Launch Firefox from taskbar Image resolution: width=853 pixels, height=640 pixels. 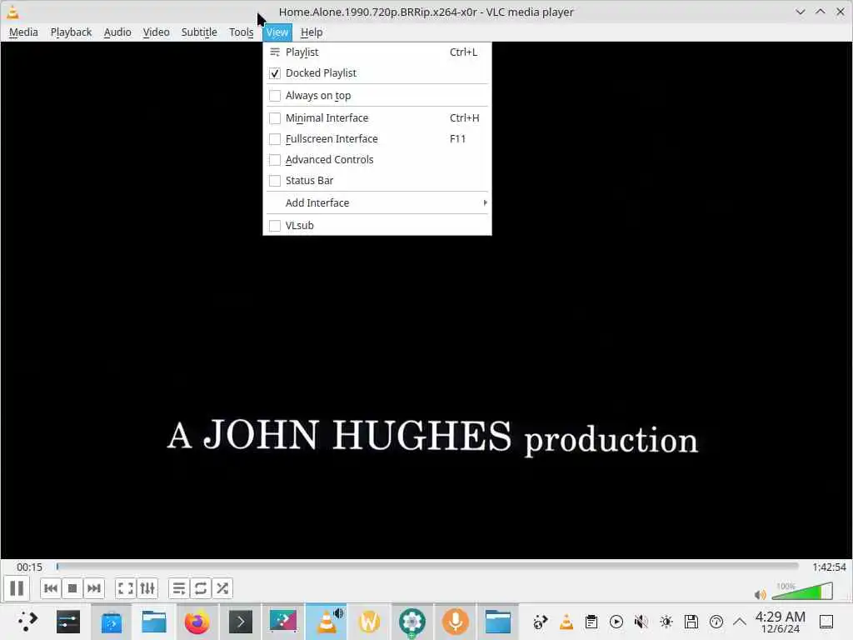pyautogui.click(x=197, y=622)
